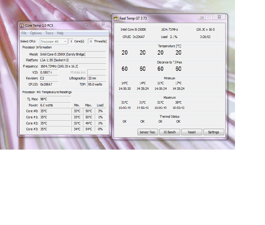Click Core #0 load value 3%
The height and width of the screenshot is (225, 265).
point(100,111)
